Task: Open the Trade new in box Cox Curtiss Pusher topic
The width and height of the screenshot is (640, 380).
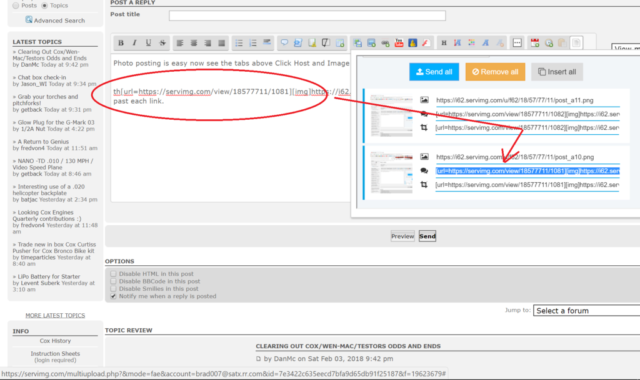Action: pos(54,248)
